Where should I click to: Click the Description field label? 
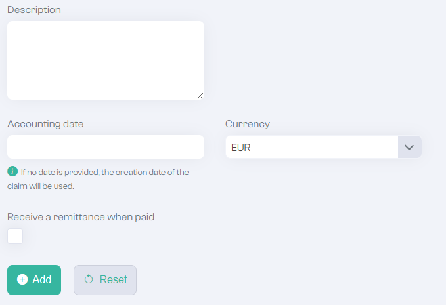click(34, 10)
